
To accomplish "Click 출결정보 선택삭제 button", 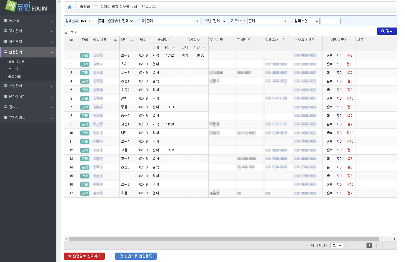I will coord(84,256).
